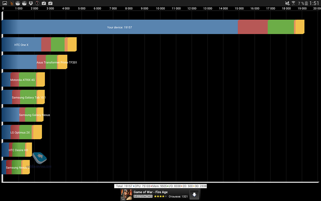
Task: Tap the I/O: 8338 legend entry
Action: click(x=174, y=186)
